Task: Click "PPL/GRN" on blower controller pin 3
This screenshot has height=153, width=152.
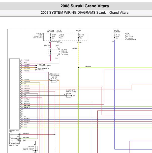Action: pos(26,138)
